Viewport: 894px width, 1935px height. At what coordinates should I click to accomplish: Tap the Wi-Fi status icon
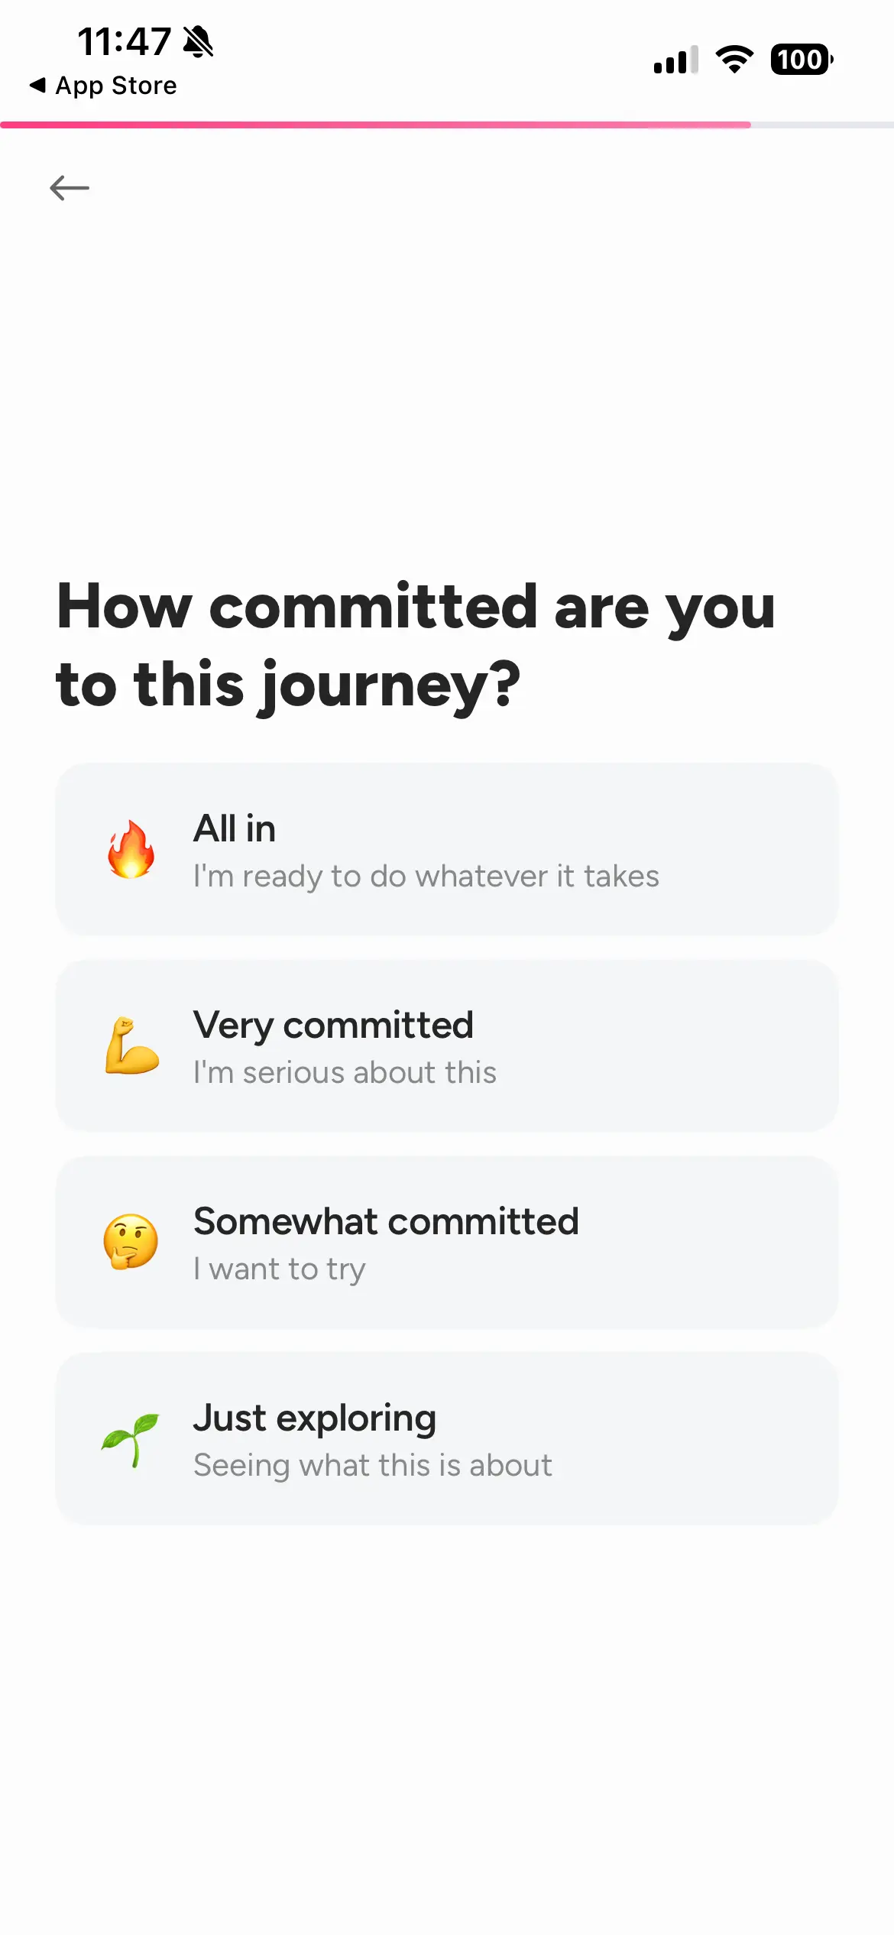click(734, 60)
